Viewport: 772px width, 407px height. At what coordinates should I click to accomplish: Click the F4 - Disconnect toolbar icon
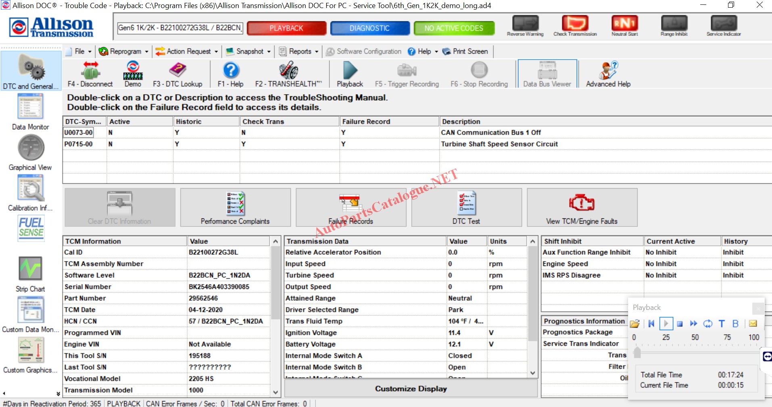coord(90,74)
